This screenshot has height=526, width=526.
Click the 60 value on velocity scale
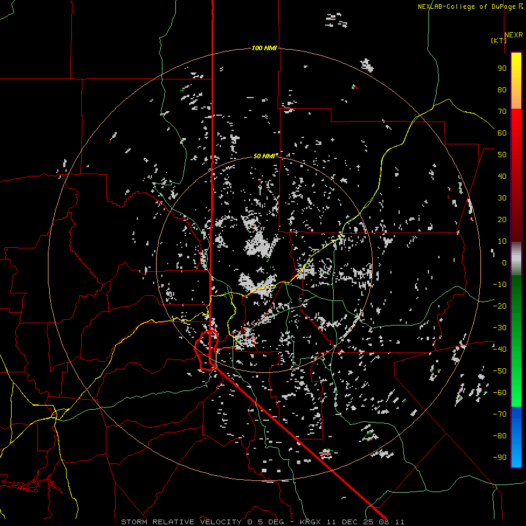[x=502, y=133]
